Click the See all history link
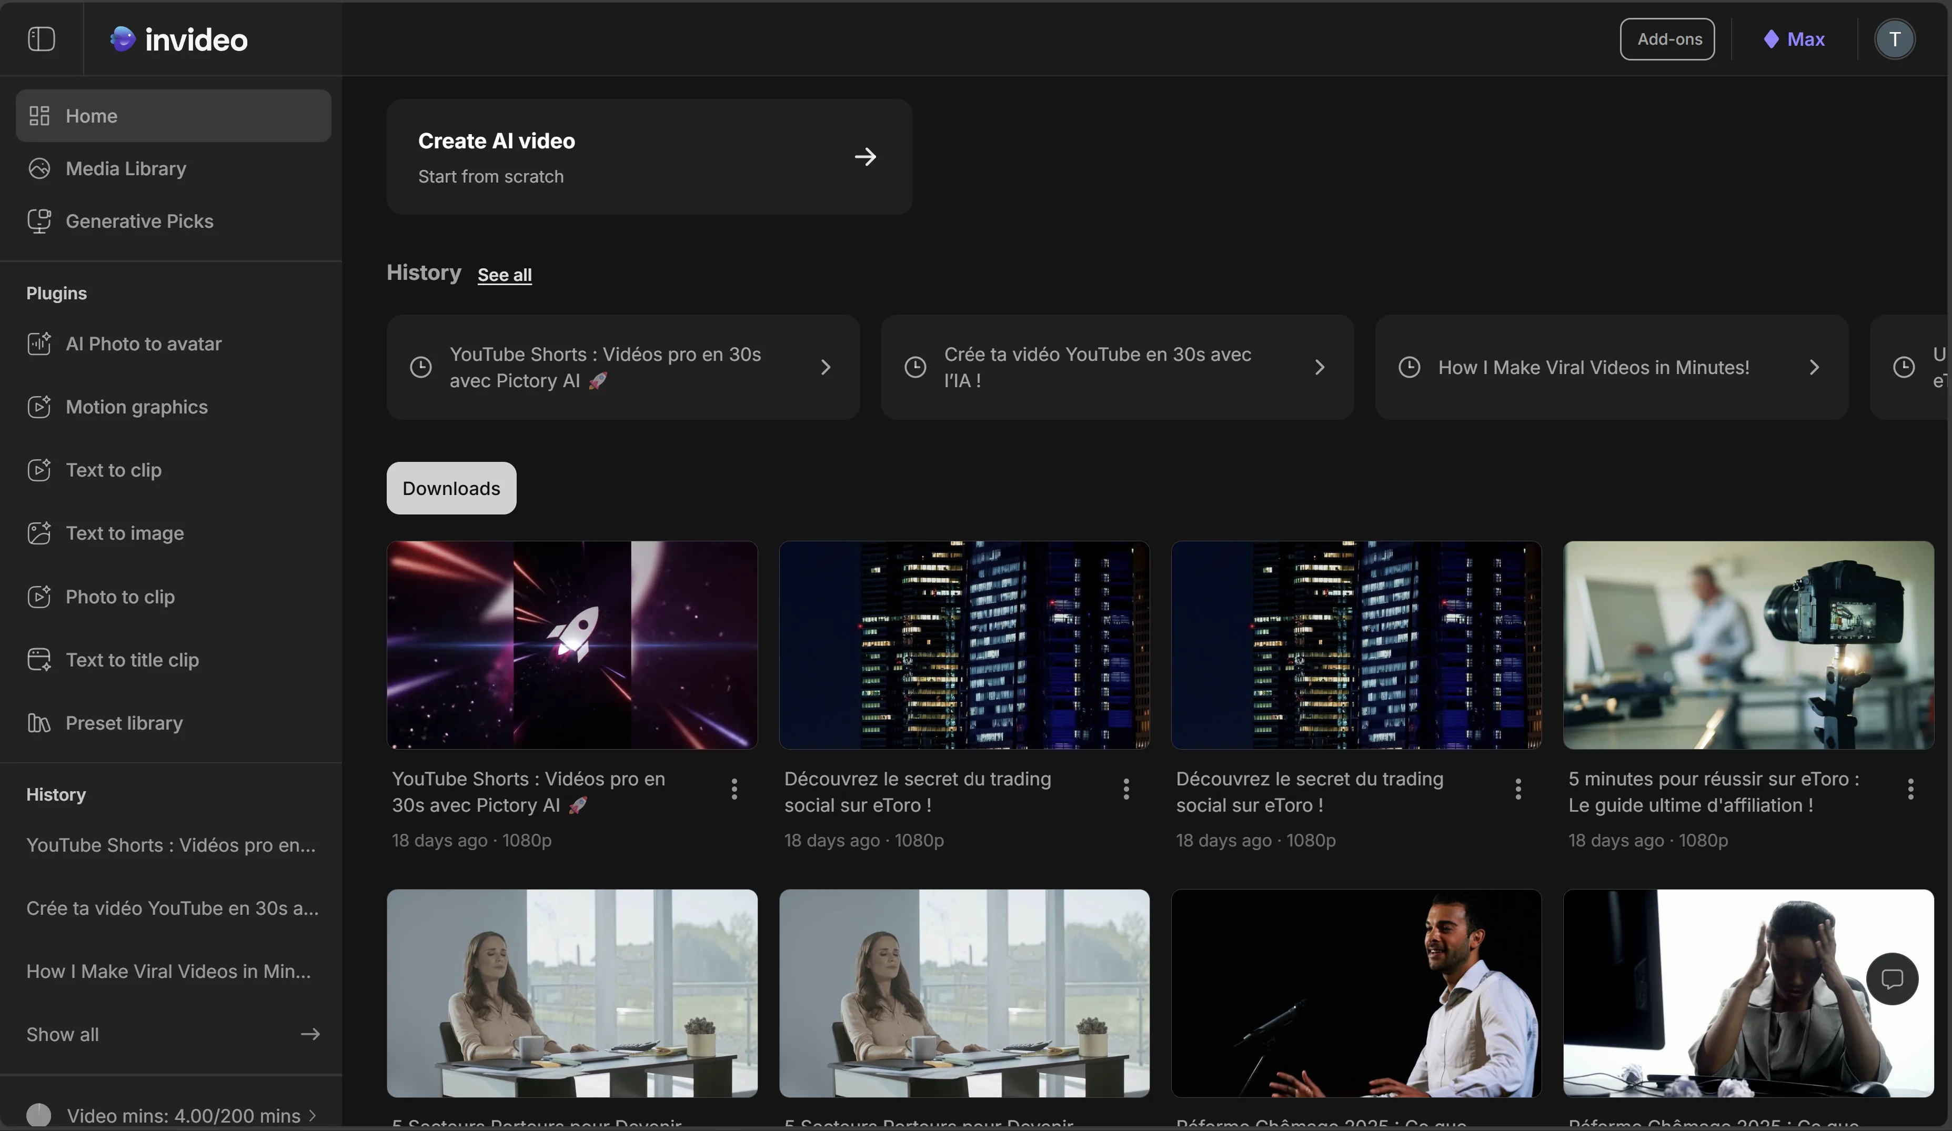Screen dimensions: 1952x1131 (505, 274)
